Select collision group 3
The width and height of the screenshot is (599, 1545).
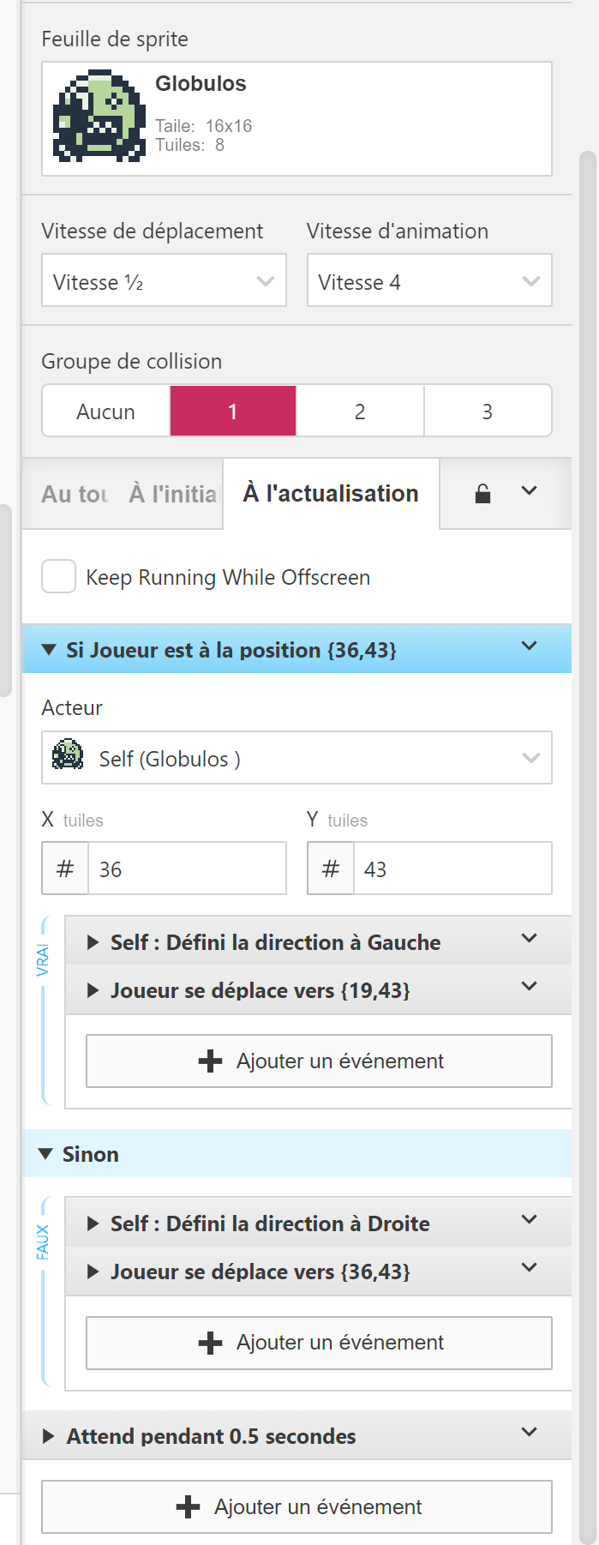point(487,412)
